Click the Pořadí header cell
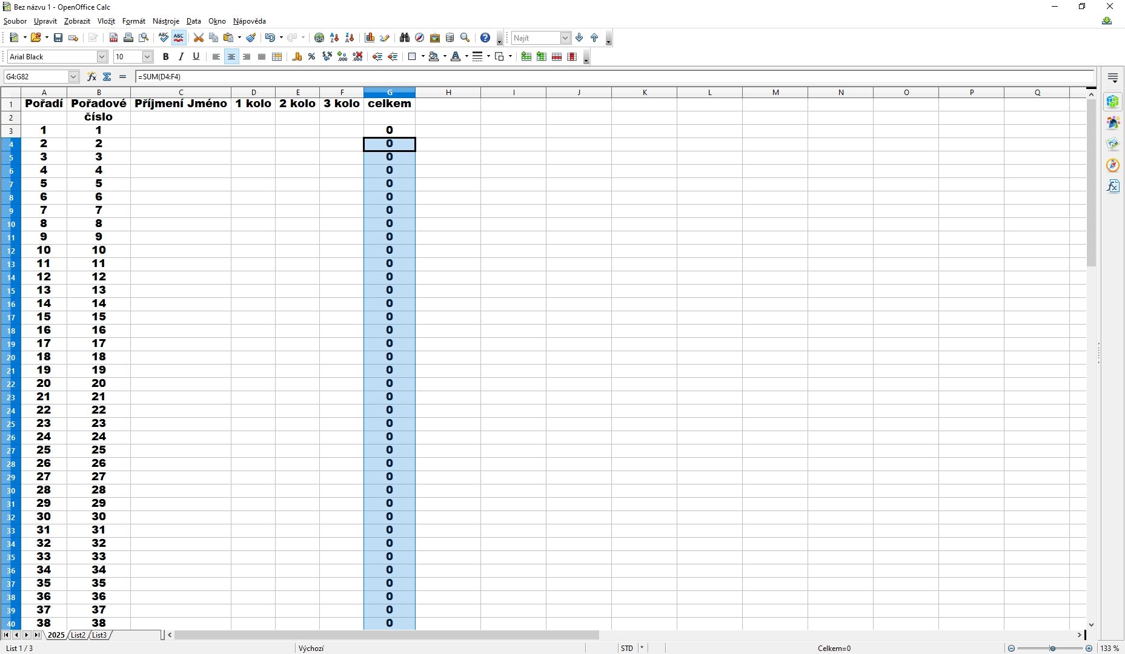 [x=44, y=104]
